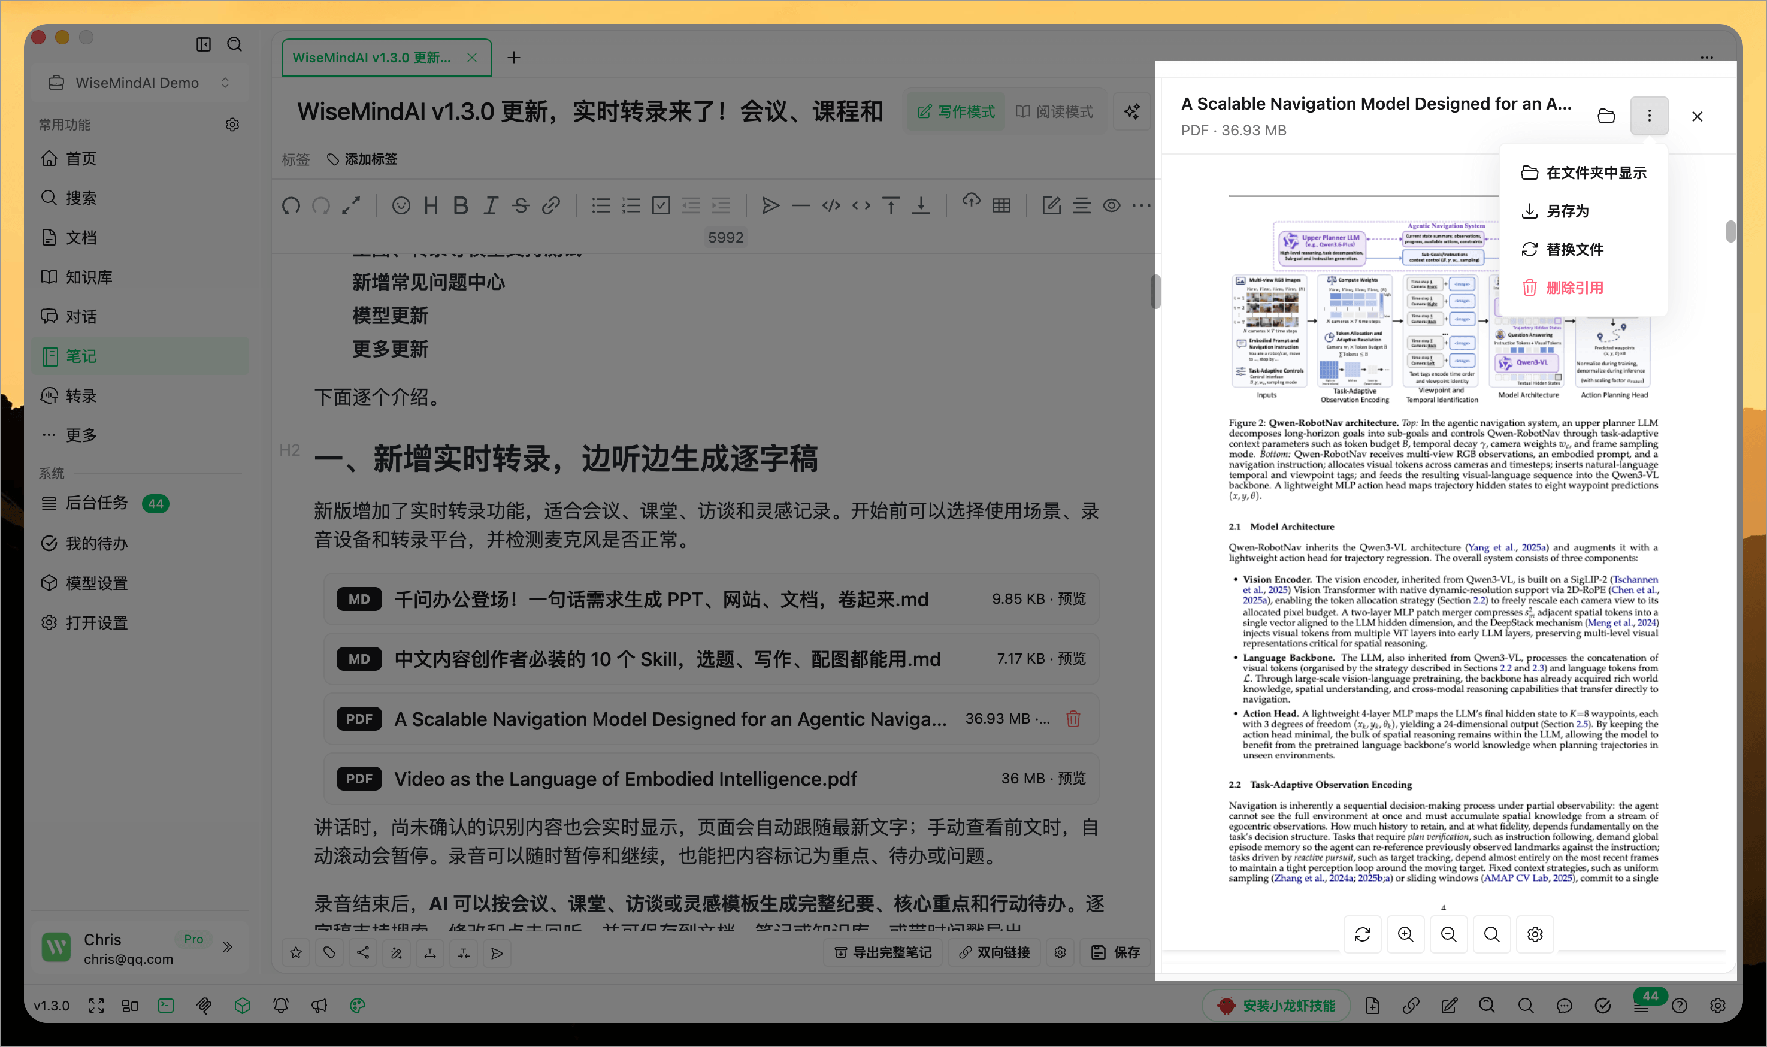The height and width of the screenshot is (1047, 1767).
Task: Click the PDF panel vertical scrollbar
Action: pyautogui.click(x=1730, y=231)
